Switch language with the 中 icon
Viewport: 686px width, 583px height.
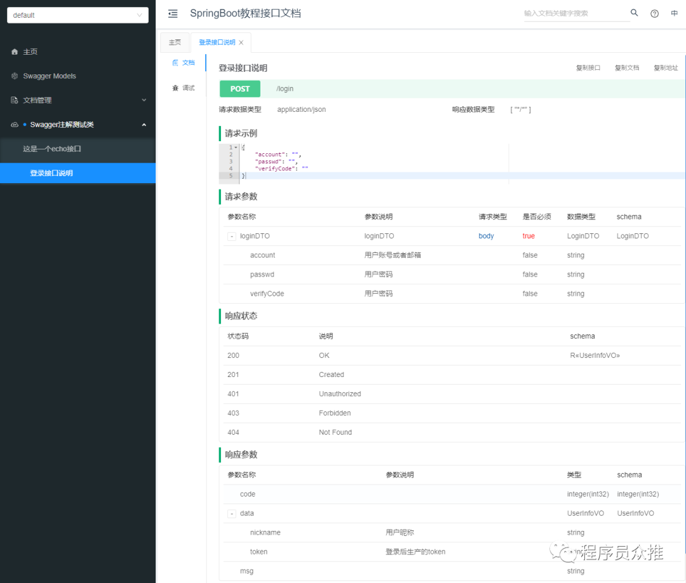point(674,13)
